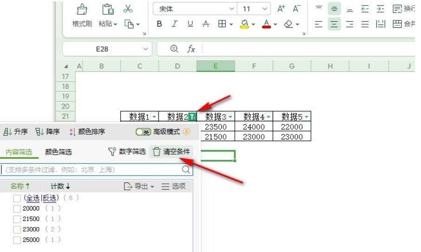Align text left
The image size is (421, 252).
click(319, 24)
